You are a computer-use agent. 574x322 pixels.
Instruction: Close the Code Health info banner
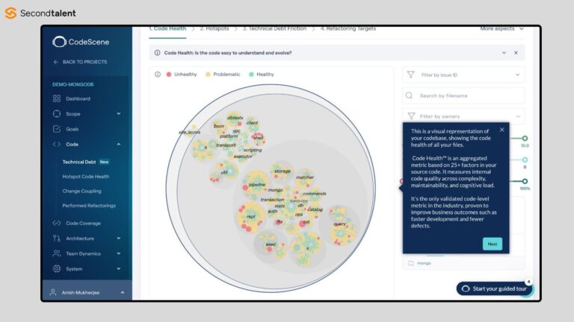(516, 53)
